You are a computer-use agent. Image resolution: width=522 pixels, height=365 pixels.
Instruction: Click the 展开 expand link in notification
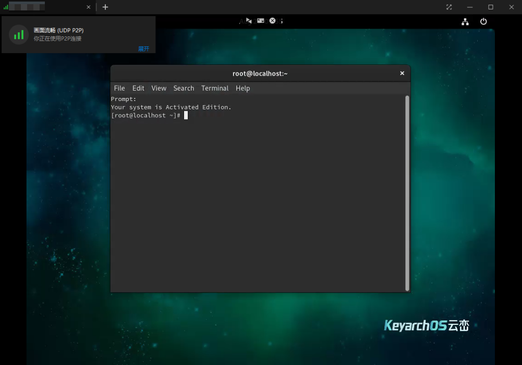click(x=143, y=49)
